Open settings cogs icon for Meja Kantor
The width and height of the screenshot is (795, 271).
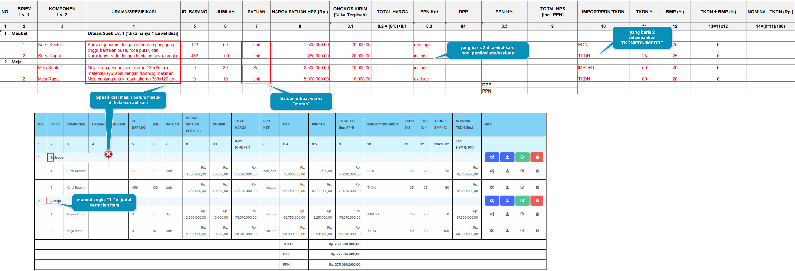pos(492,214)
